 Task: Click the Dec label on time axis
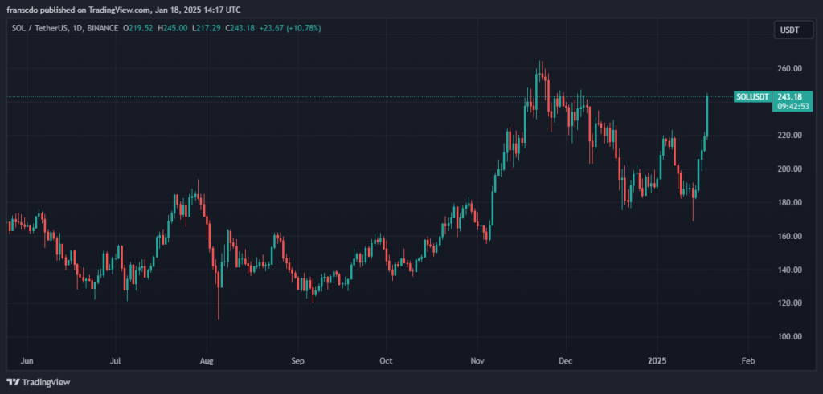566,361
